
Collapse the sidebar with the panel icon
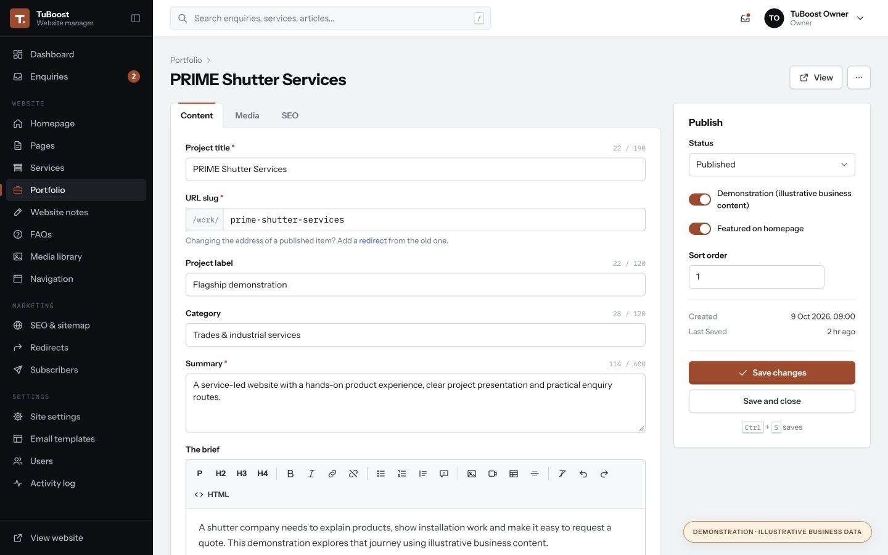point(136,18)
